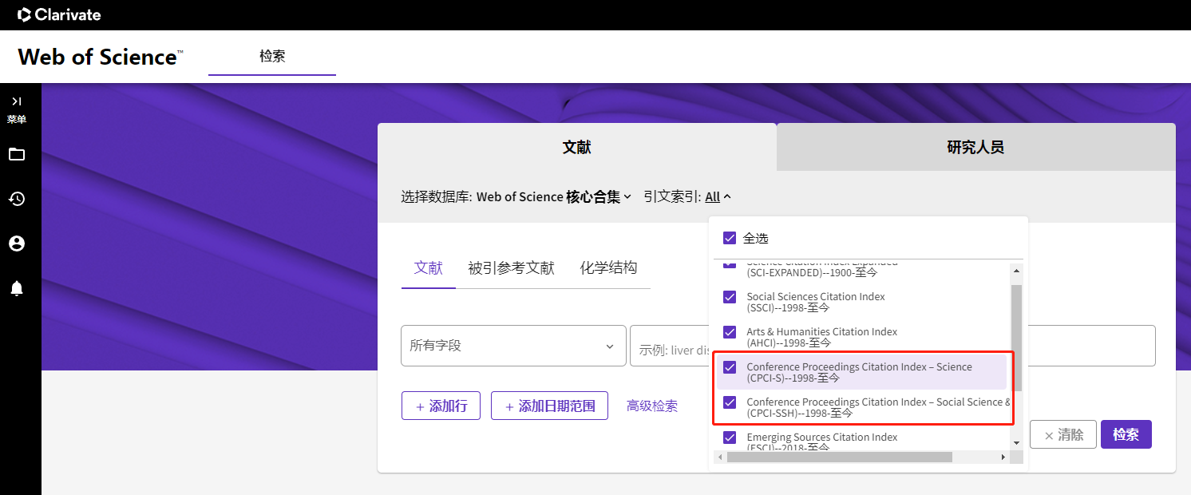Open the user profile icon
1191x495 pixels.
[x=16, y=244]
